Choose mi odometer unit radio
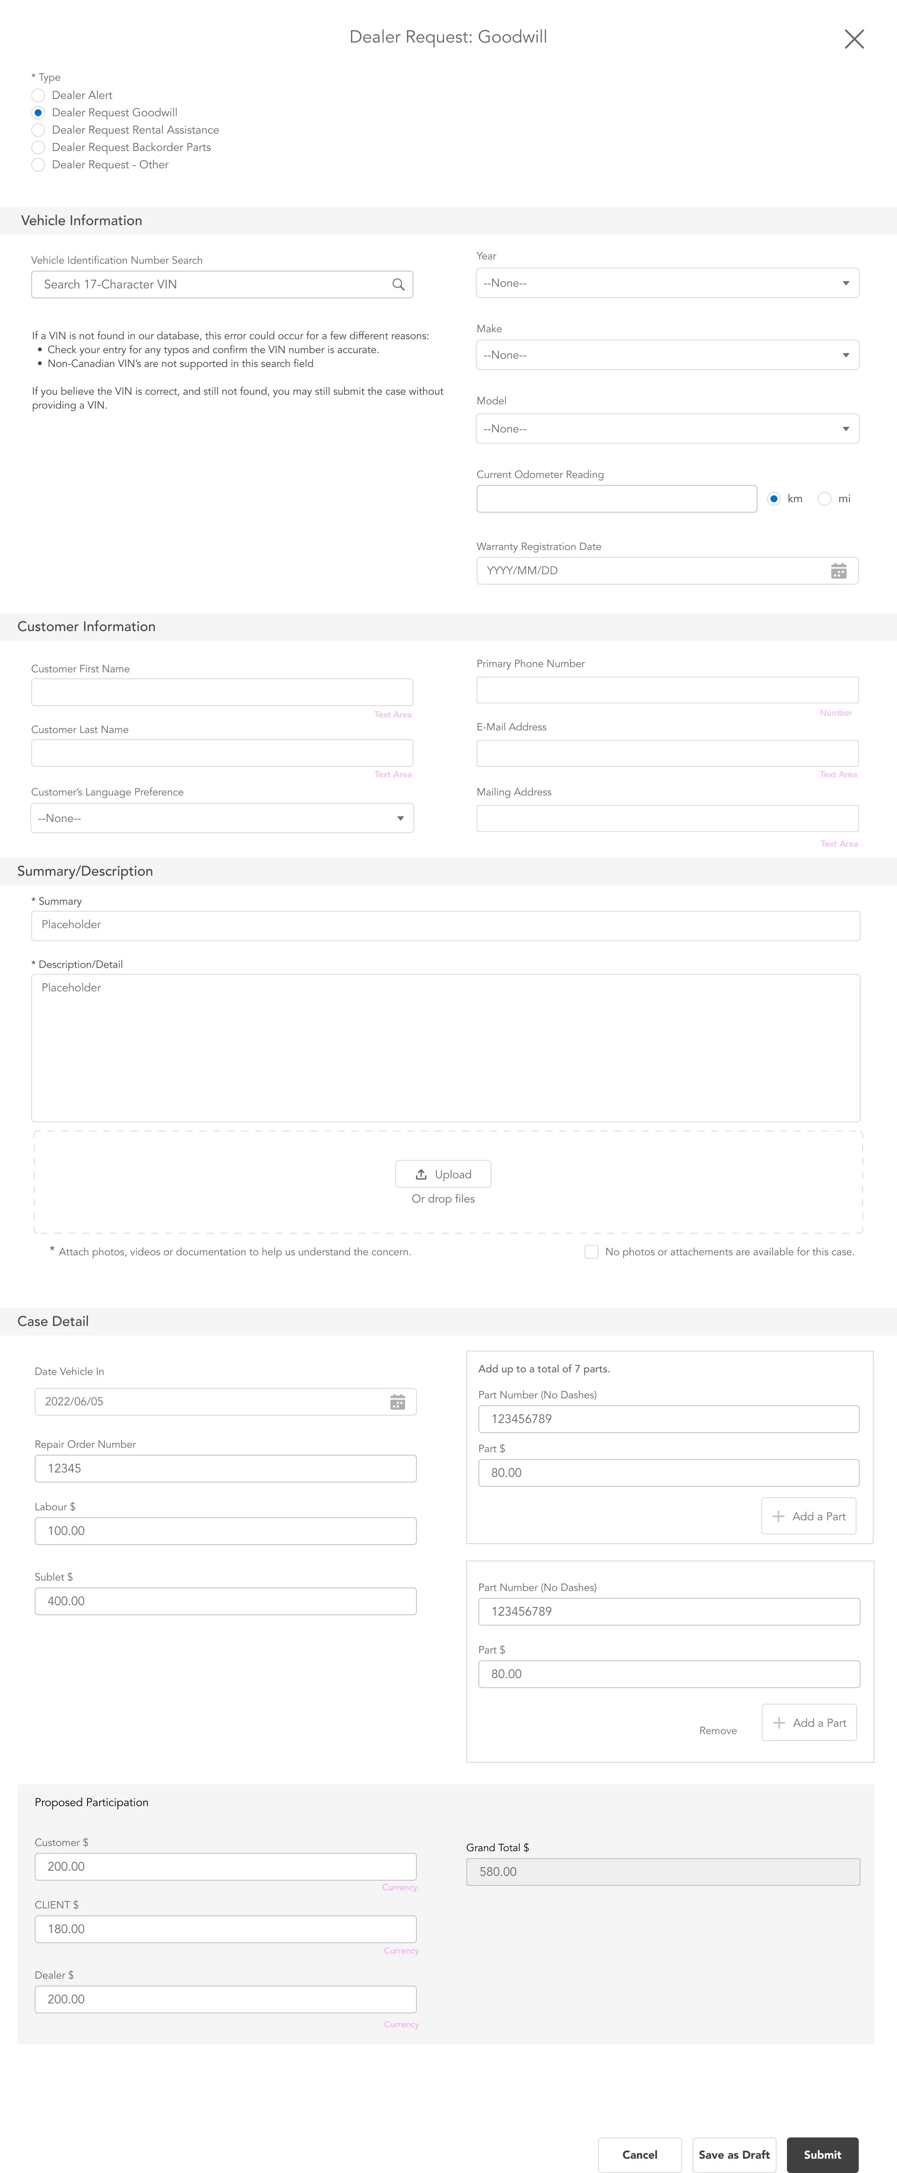 pyautogui.click(x=825, y=498)
